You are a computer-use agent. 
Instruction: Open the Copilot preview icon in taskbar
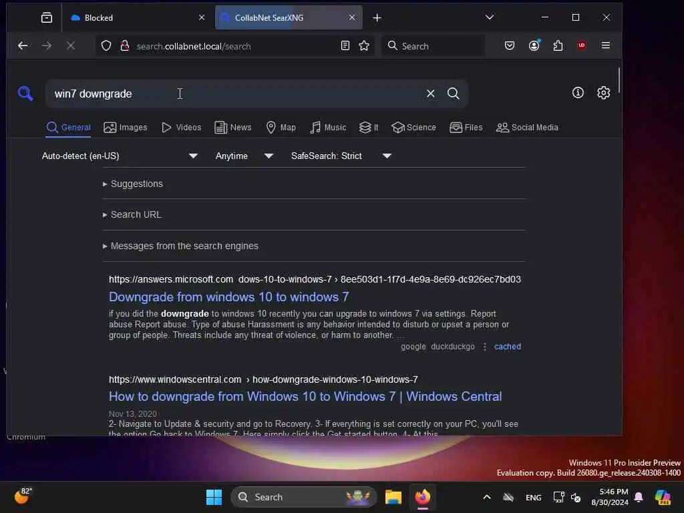(663, 497)
